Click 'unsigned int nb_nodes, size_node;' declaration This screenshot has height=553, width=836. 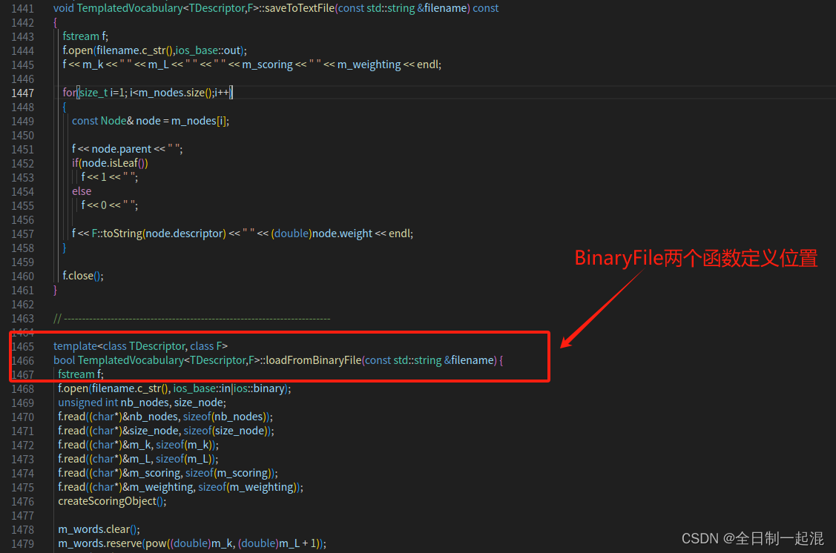[x=142, y=403]
